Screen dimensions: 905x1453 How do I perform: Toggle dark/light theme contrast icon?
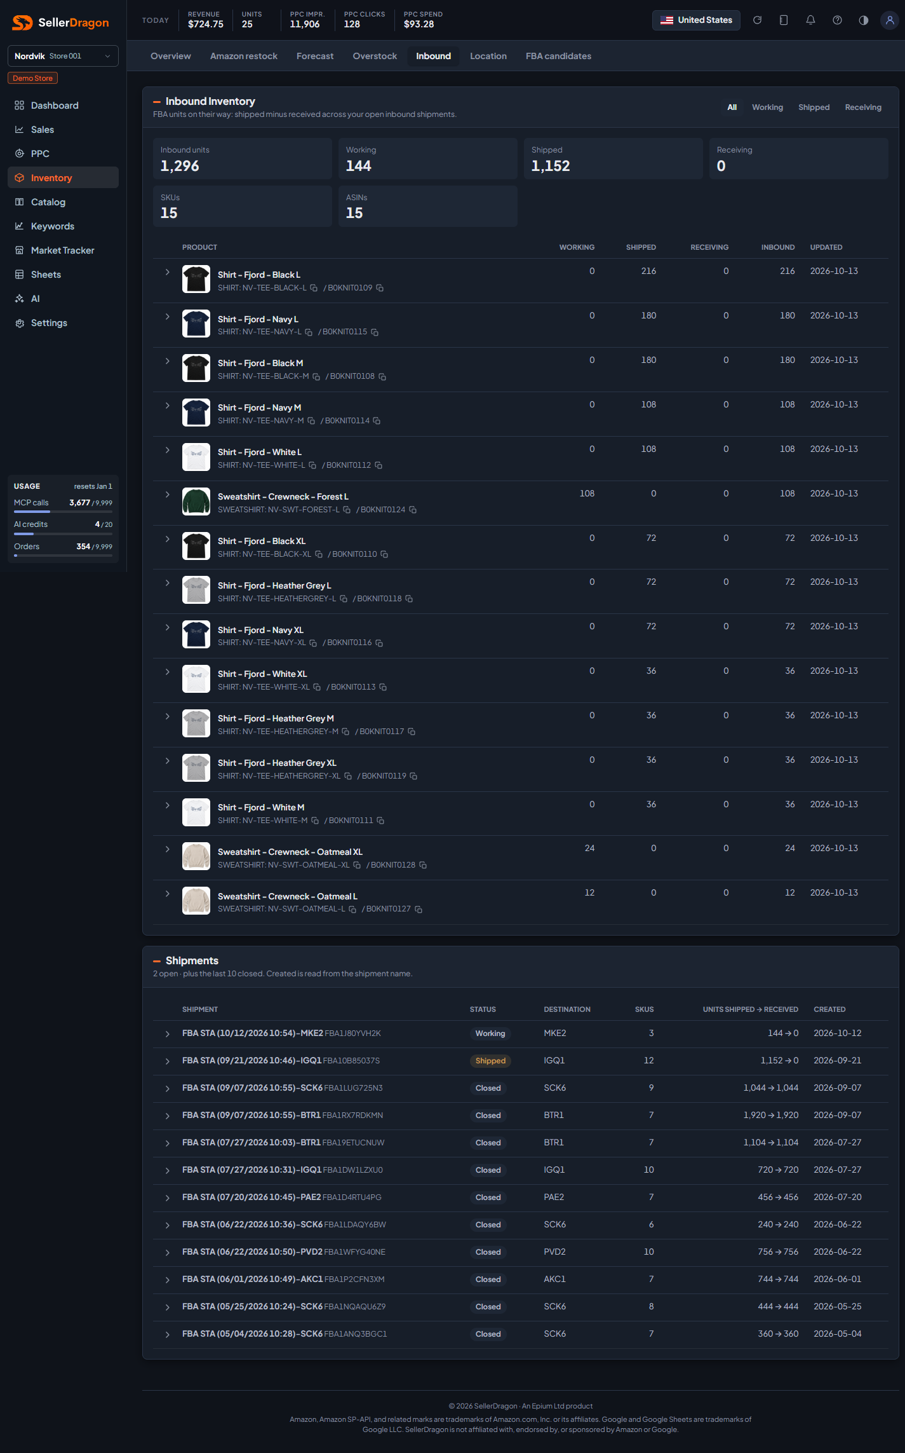(x=864, y=20)
